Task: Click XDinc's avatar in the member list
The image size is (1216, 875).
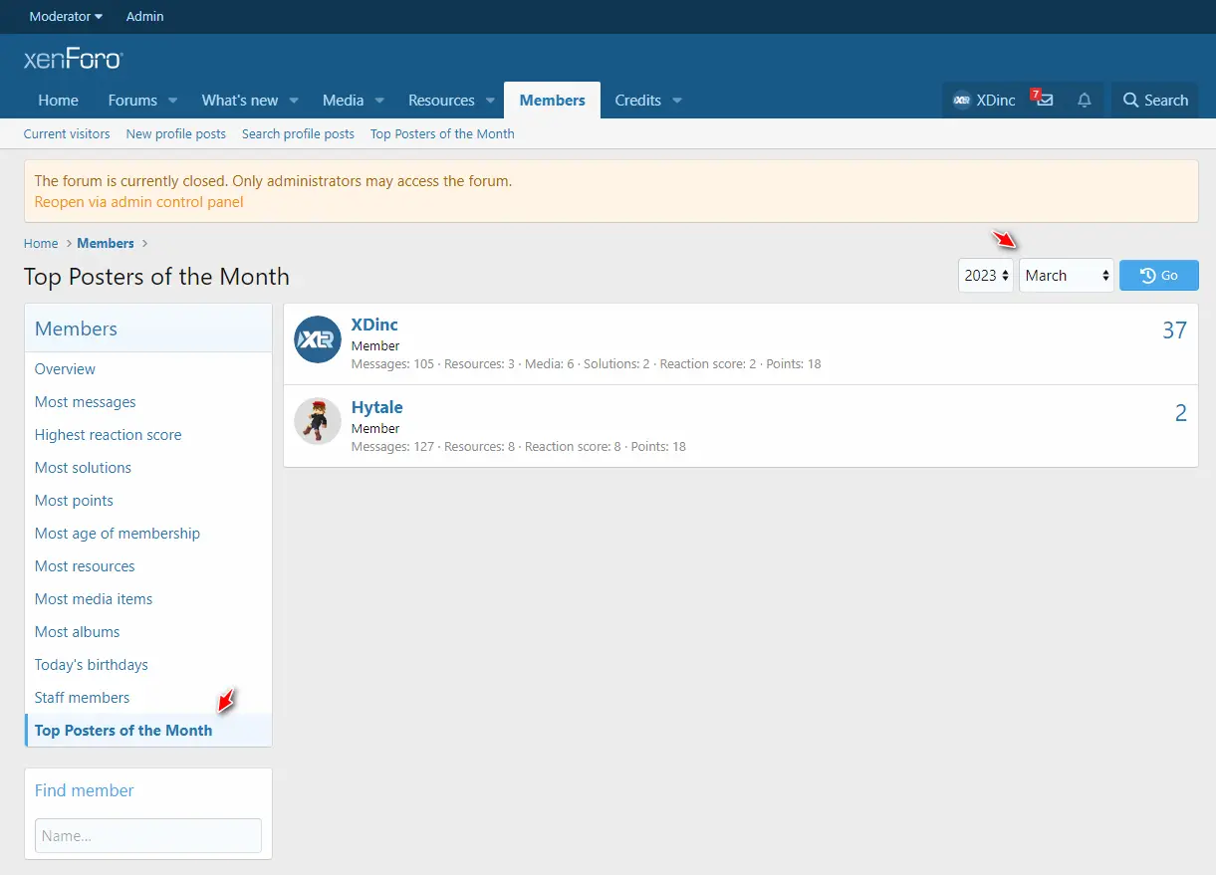Action: coord(318,340)
